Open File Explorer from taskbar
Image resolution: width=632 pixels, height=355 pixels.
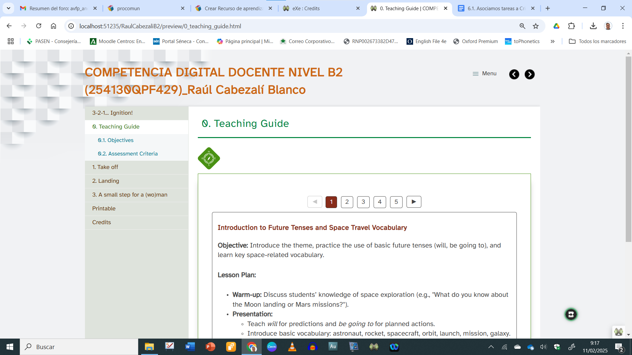[149, 347]
